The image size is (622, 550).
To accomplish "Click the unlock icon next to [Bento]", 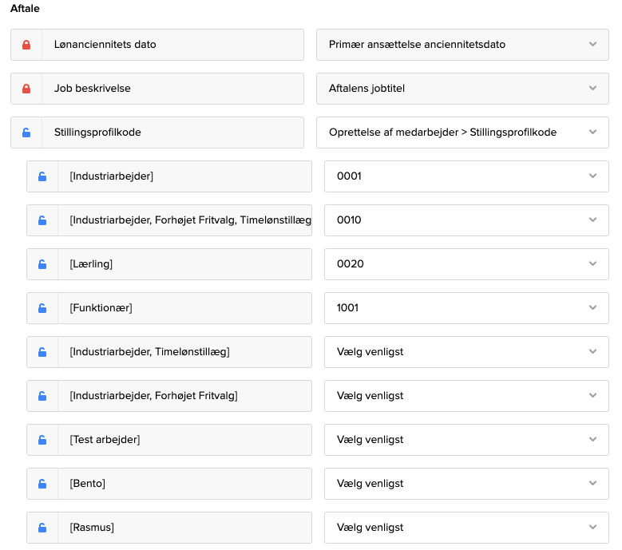I will 42,484.
